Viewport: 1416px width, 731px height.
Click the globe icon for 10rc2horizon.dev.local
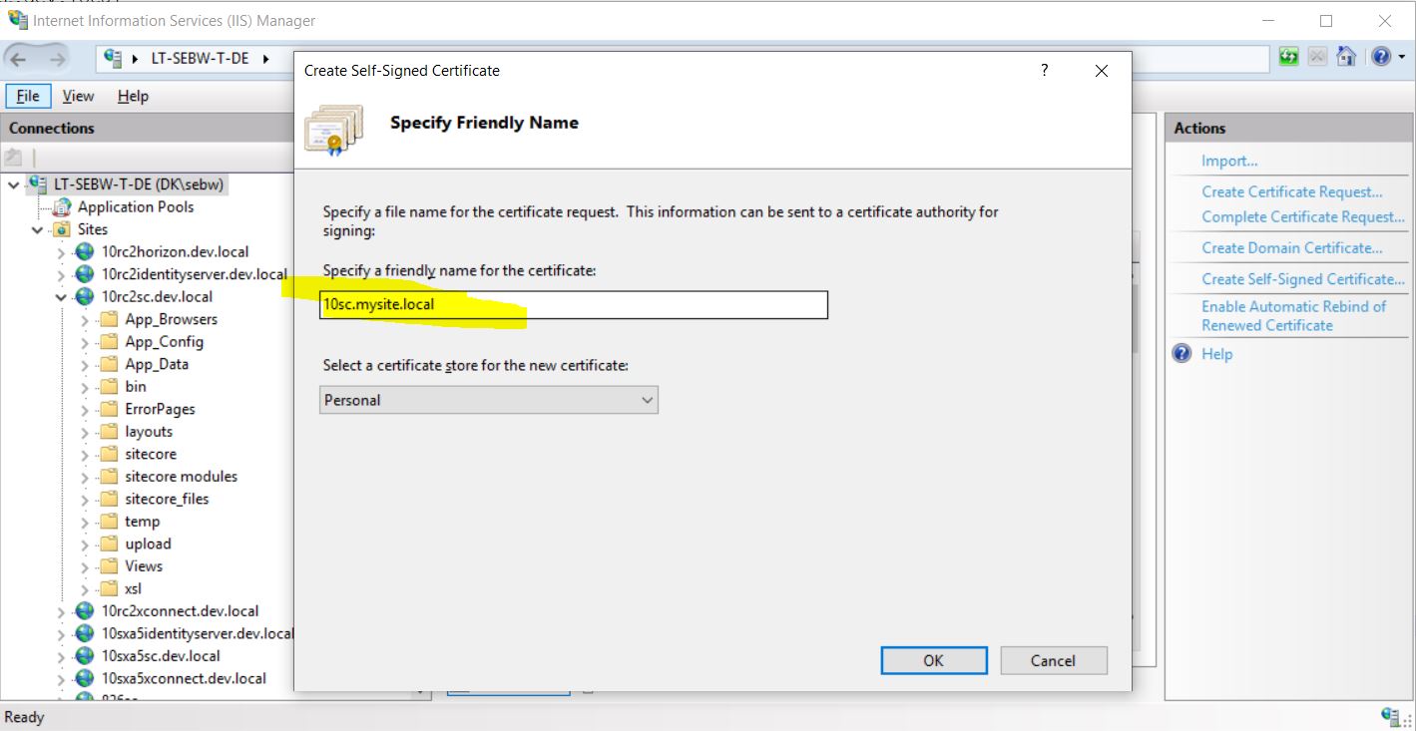click(85, 252)
